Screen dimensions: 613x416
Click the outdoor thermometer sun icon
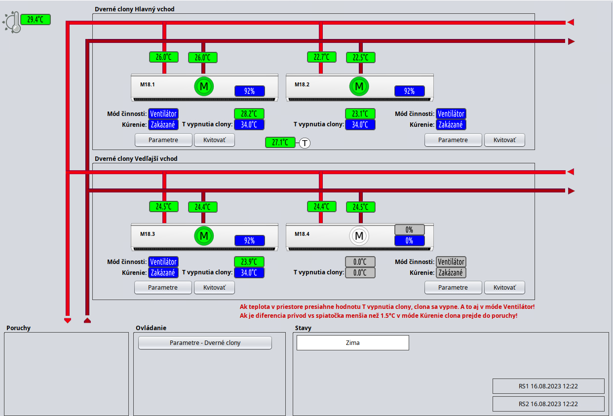[x=12, y=22]
